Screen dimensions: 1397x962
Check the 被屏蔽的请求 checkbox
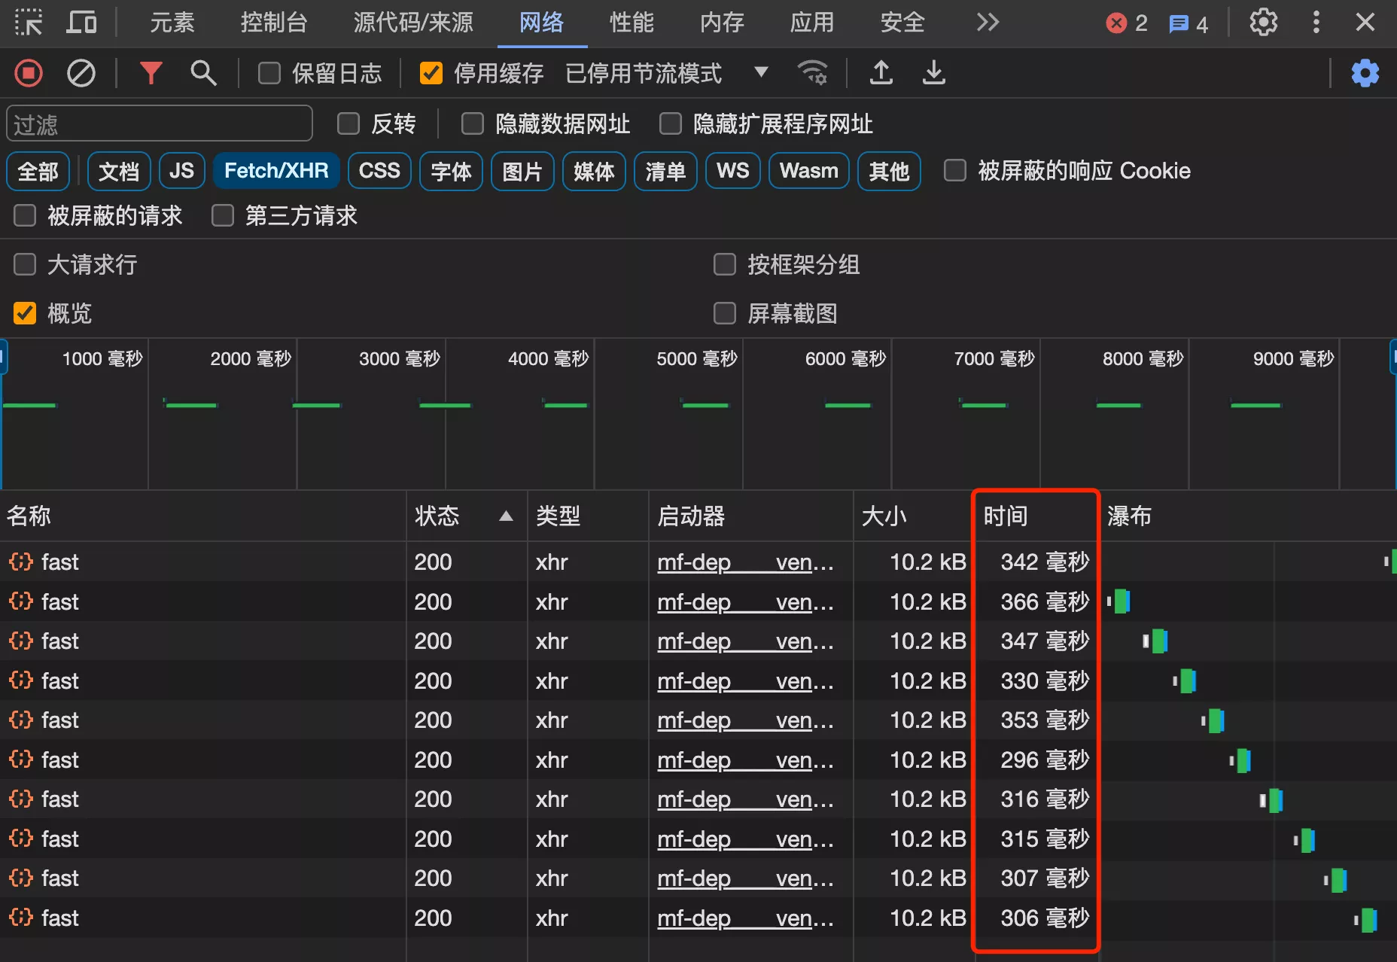coord(25,215)
